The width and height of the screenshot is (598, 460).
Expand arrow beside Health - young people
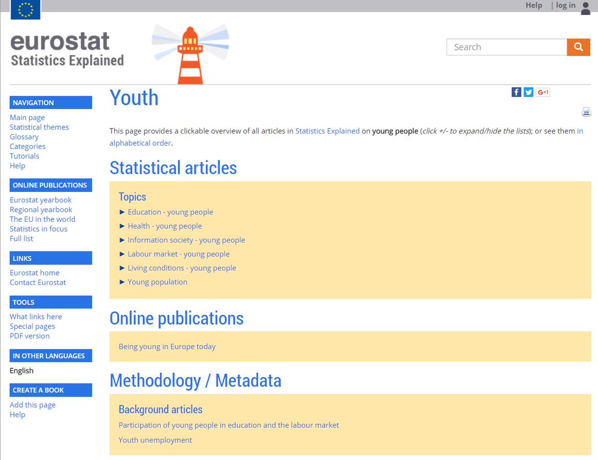pos(122,226)
